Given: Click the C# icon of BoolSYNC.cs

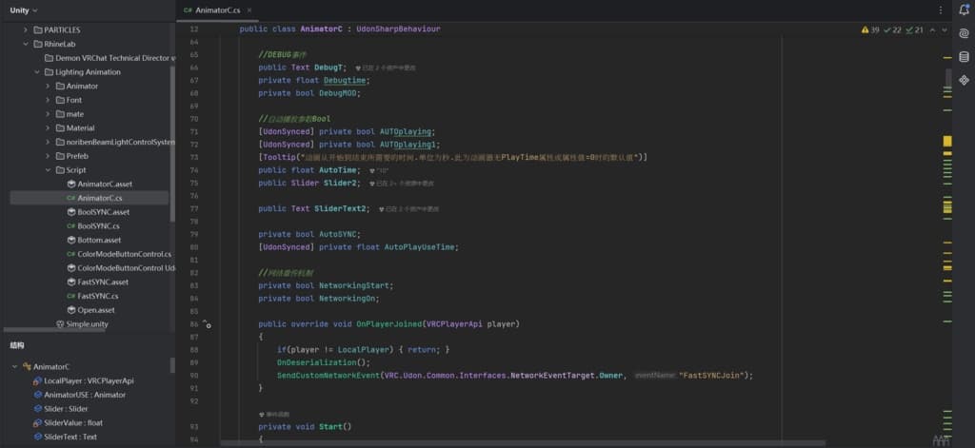Looking at the screenshot, I should tap(70, 226).
